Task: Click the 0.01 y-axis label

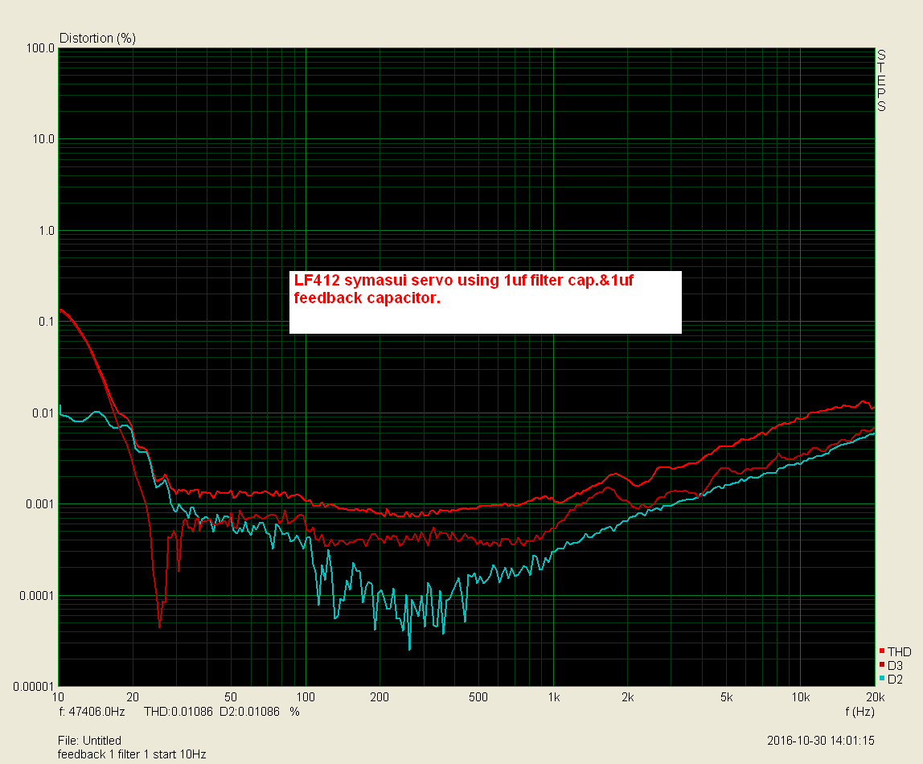Action: pyautogui.click(x=43, y=413)
